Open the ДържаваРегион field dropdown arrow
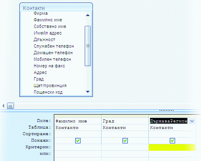 192,121
